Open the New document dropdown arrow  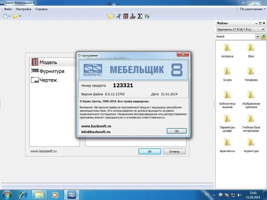[x=9, y=16]
